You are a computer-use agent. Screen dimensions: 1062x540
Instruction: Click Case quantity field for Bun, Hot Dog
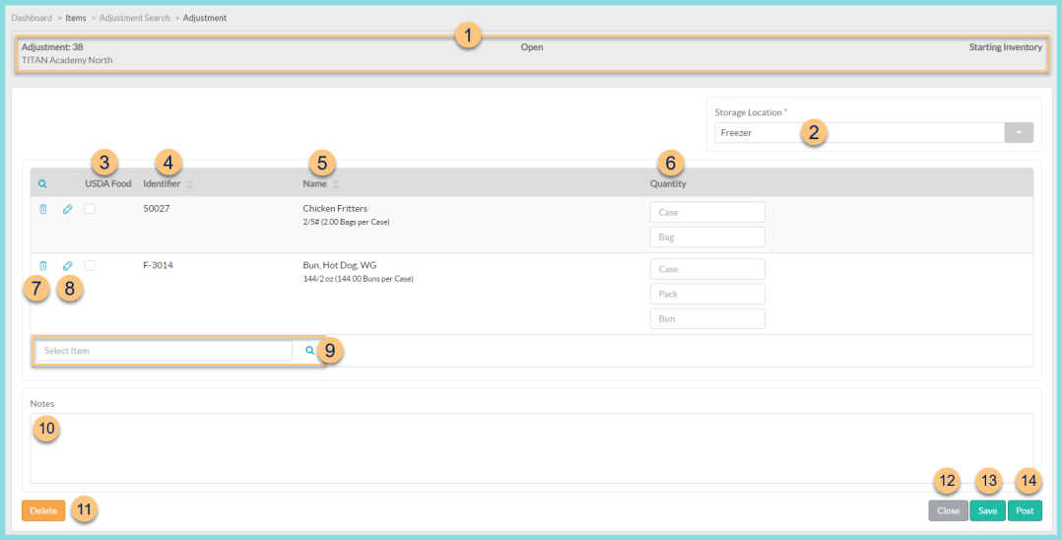tap(707, 269)
